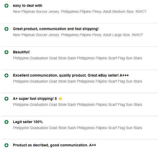Click the green plus icon beside "easy to deal with"
The image size is (158, 155).
7,6
